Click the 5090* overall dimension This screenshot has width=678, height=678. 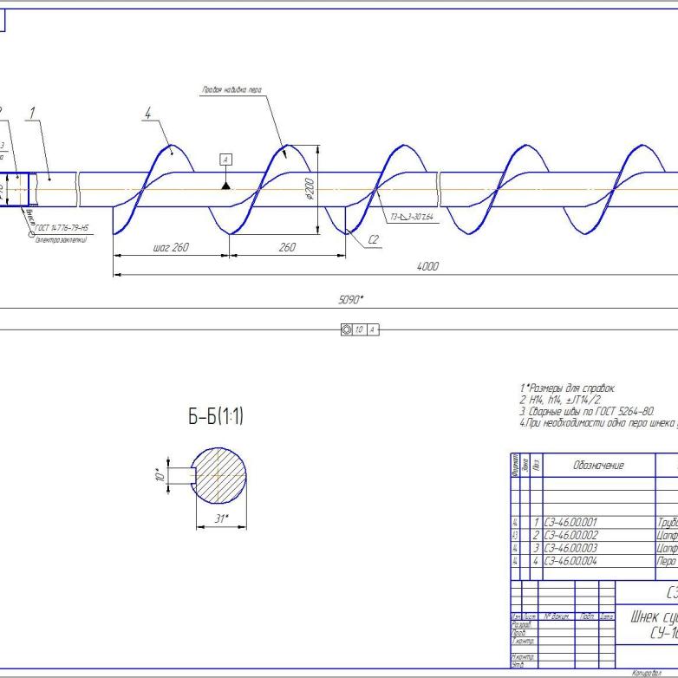point(350,300)
